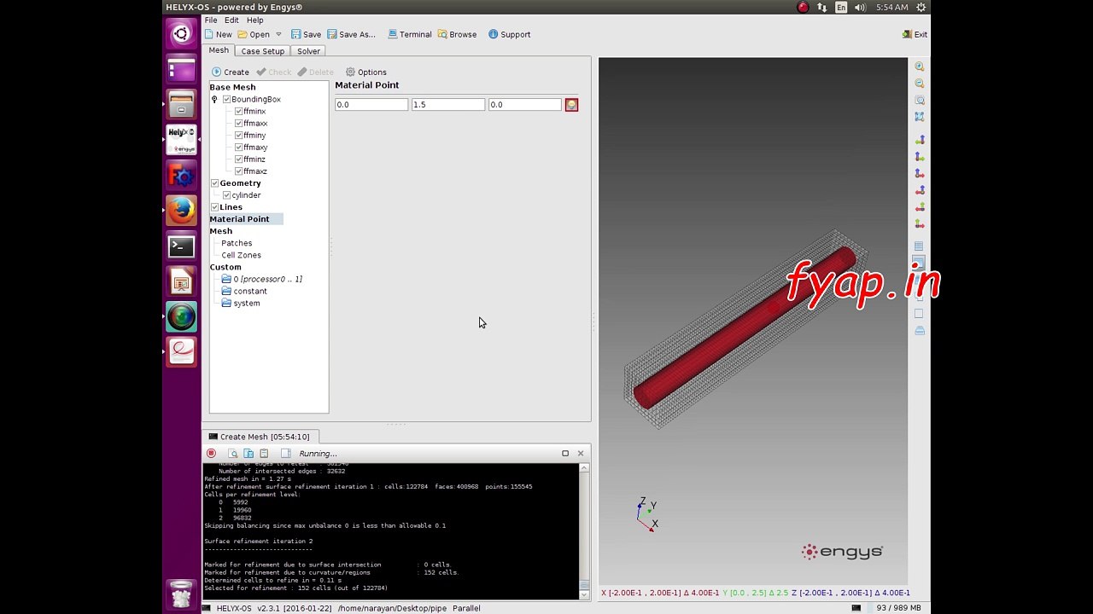This screenshot has height=614, width=1093.
Task: Select the Create Mesh log tab
Action: (x=259, y=437)
